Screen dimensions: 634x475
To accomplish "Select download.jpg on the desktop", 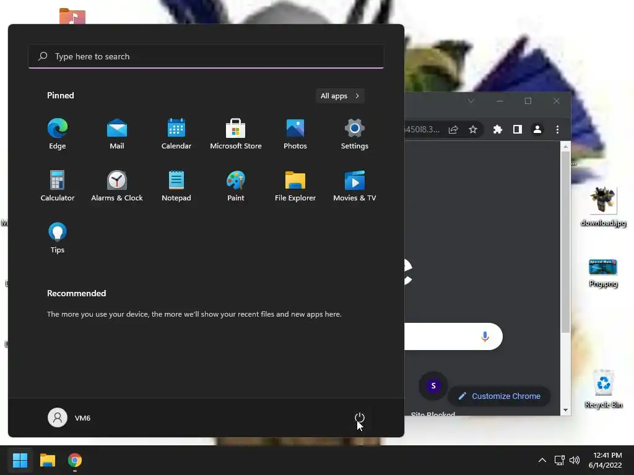I will click(603, 207).
